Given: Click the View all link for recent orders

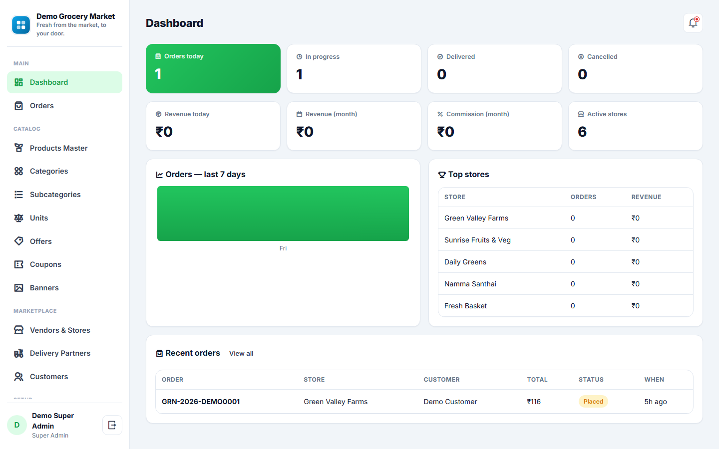Looking at the screenshot, I should tap(241, 354).
